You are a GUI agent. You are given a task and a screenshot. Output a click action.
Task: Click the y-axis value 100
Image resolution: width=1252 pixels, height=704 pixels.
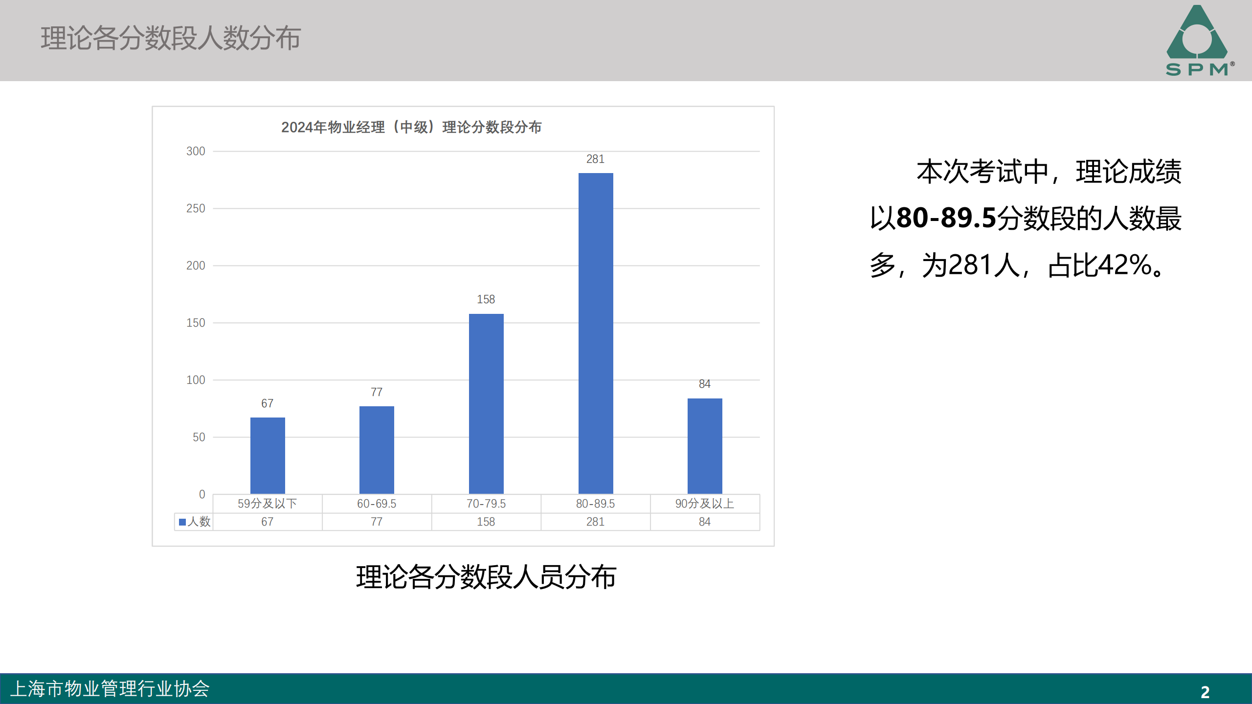(196, 380)
